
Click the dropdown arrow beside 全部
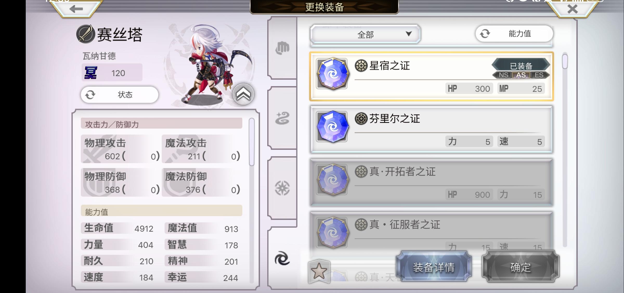point(409,34)
